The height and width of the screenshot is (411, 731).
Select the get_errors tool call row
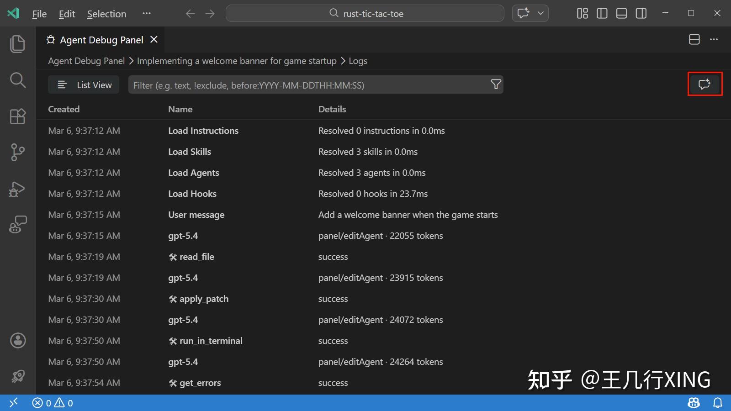(x=384, y=383)
